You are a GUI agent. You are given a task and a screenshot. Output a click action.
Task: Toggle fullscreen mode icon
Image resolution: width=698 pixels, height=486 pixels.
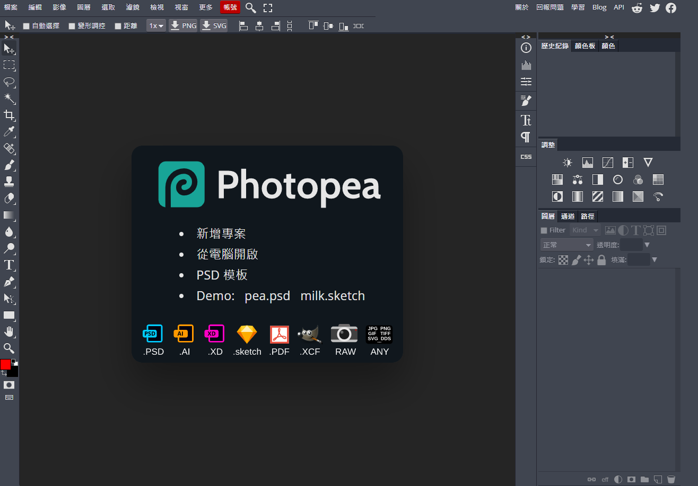click(268, 8)
